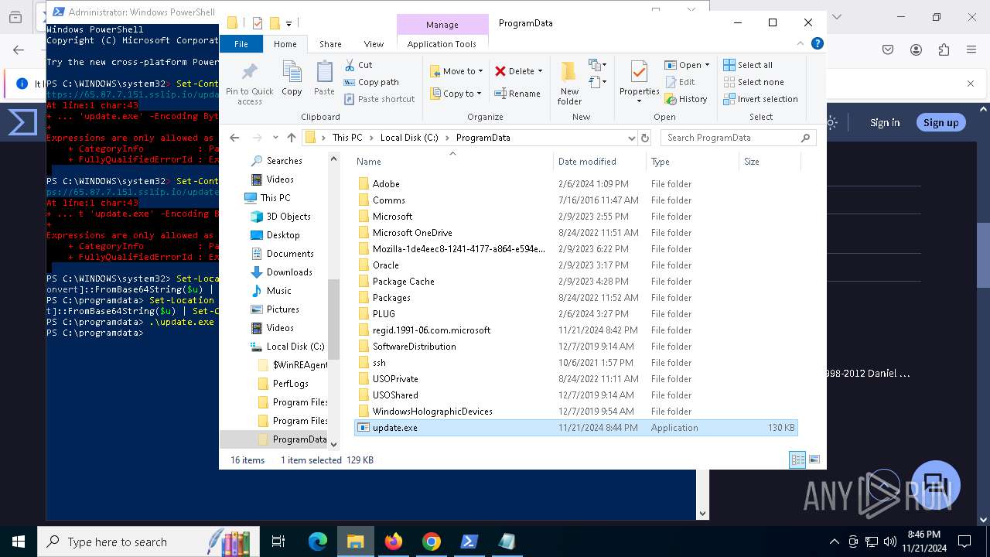Switch to large icons view button
The width and height of the screenshot is (990, 557).
pos(814,460)
